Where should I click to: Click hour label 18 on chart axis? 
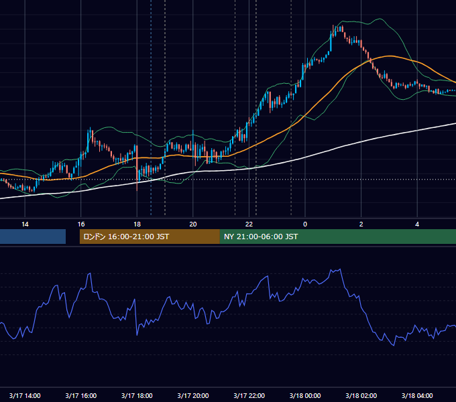137,224
